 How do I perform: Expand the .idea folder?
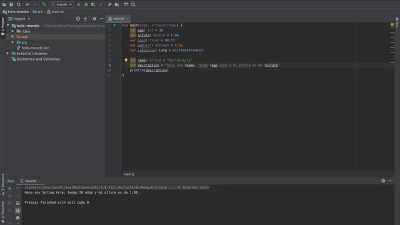12,31
